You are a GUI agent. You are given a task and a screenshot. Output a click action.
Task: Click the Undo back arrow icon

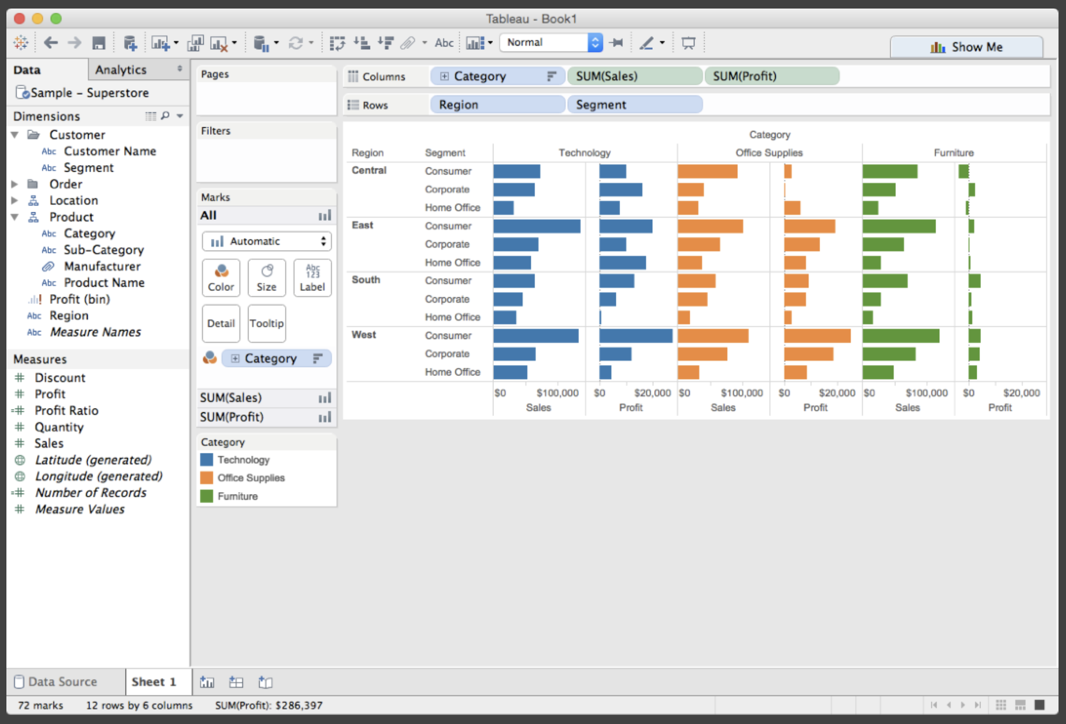[x=51, y=43]
